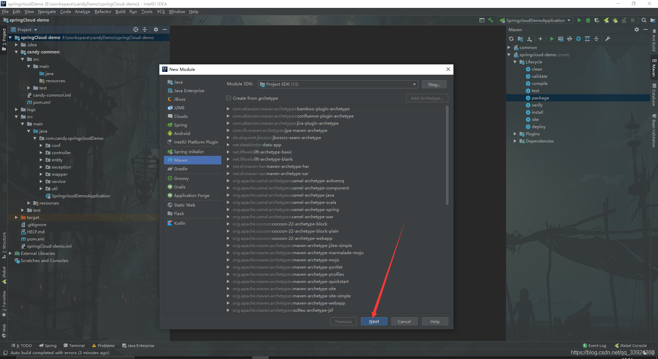Expand maven-archetype-quickstart archetype row
This screenshot has width=658, height=359.
(x=228, y=282)
